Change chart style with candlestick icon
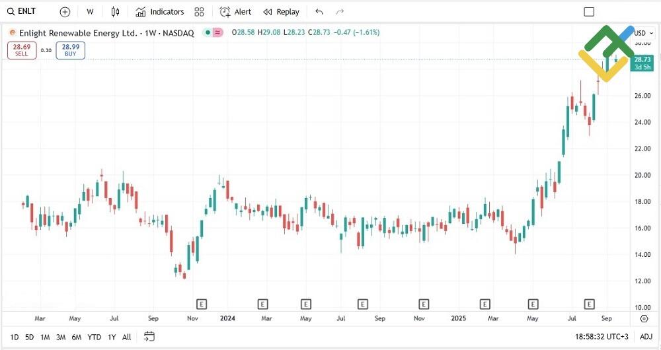The width and height of the screenshot is (661, 350). (x=115, y=12)
